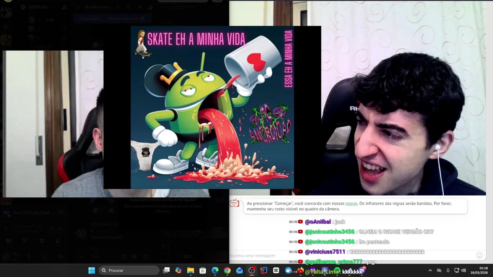Open Task View from the taskbar
The width and height of the screenshot is (493, 277).
coord(166,270)
